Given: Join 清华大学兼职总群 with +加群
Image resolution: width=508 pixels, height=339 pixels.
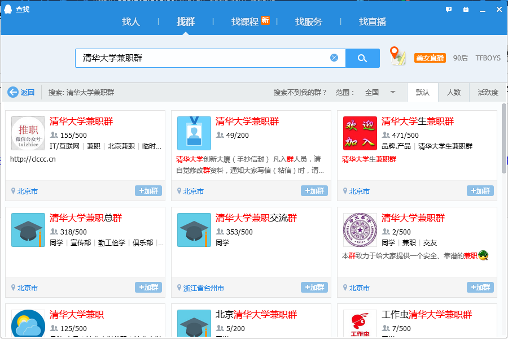Looking at the screenshot, I should (x=148, y=288).
